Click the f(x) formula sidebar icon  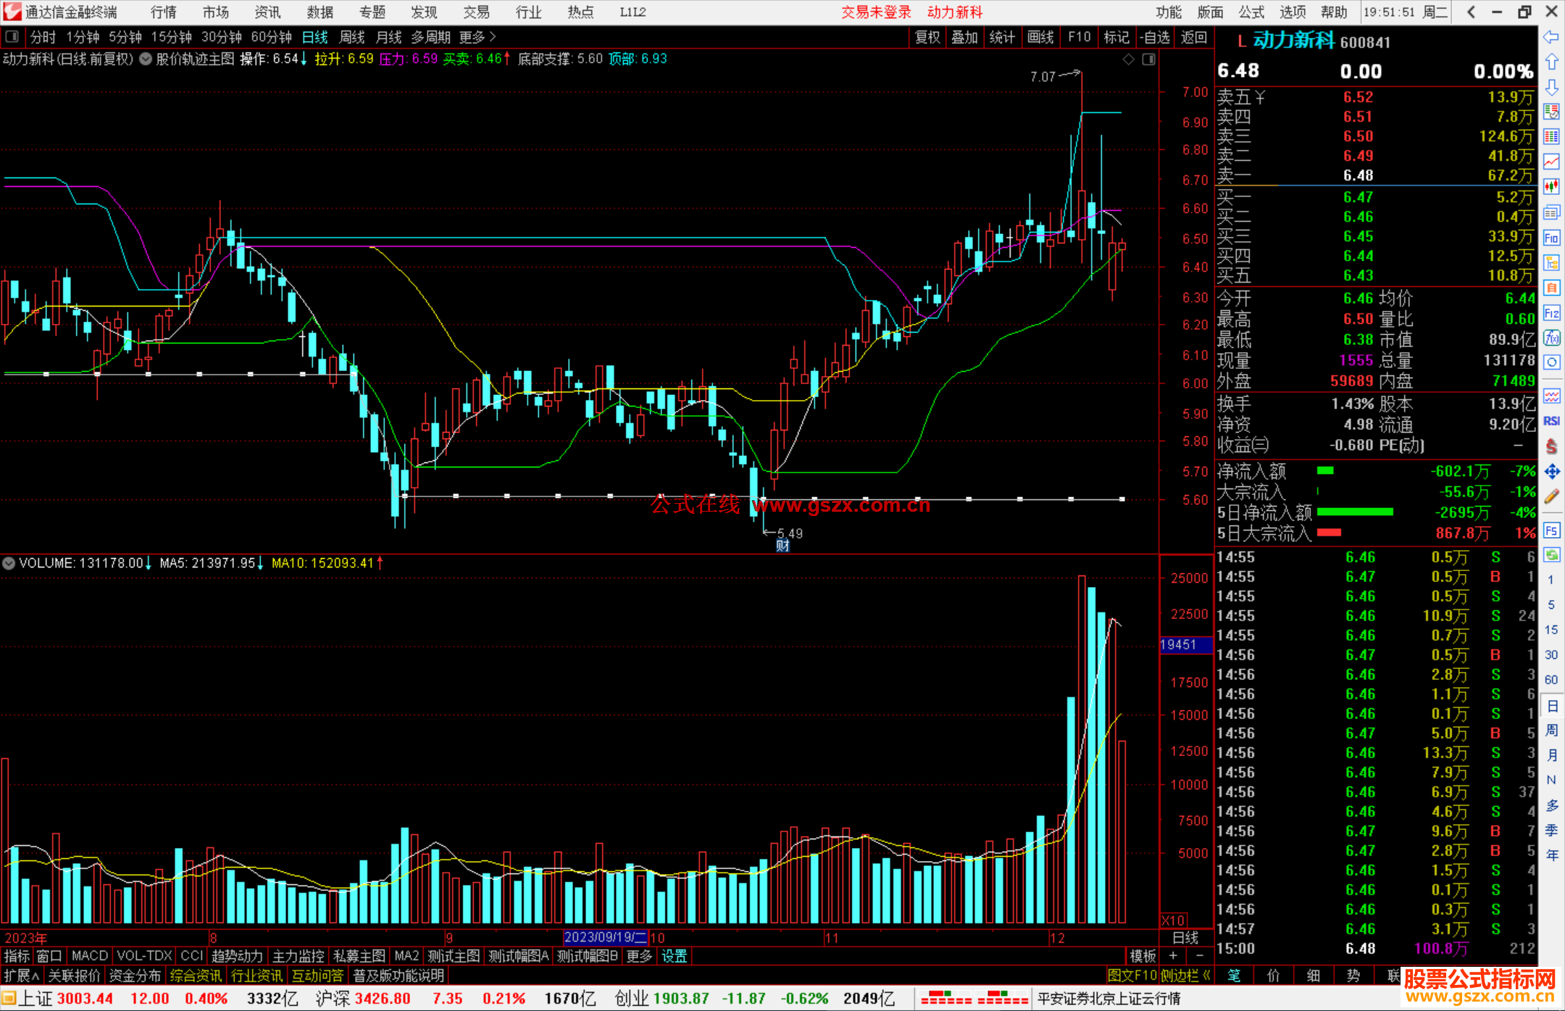(x=1551, y=338)
